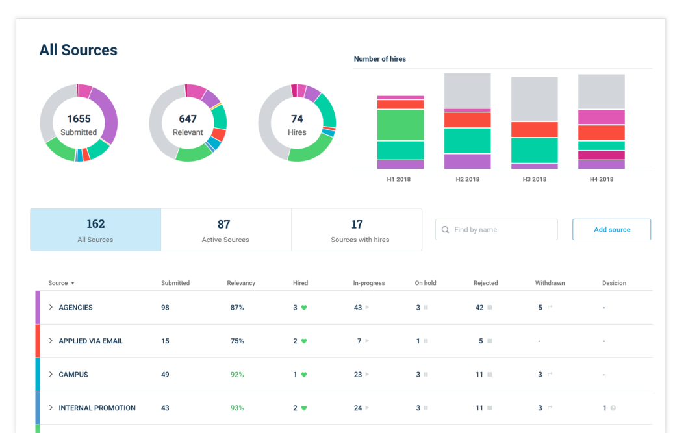Click the in-progress play icon for Campus
Viewport: 686px width, 433px height.
[367, 375]
